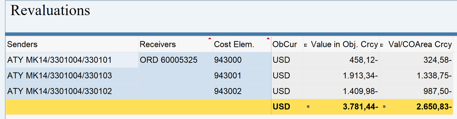Click the USD cell in the yellow total row
Screen dimensions: 457x119
click(281, 107)
